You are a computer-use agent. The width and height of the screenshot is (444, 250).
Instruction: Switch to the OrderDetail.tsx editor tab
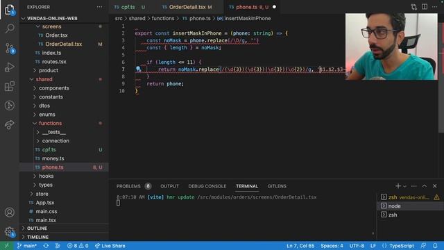coord(187,7)
